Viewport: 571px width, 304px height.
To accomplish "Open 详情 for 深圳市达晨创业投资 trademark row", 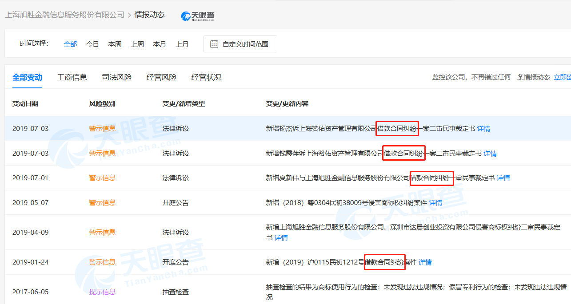I will tap(281, 238).
